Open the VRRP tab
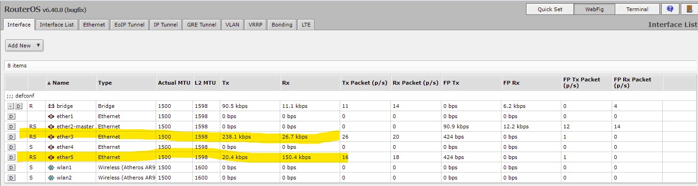 click(x=256, y=25)
